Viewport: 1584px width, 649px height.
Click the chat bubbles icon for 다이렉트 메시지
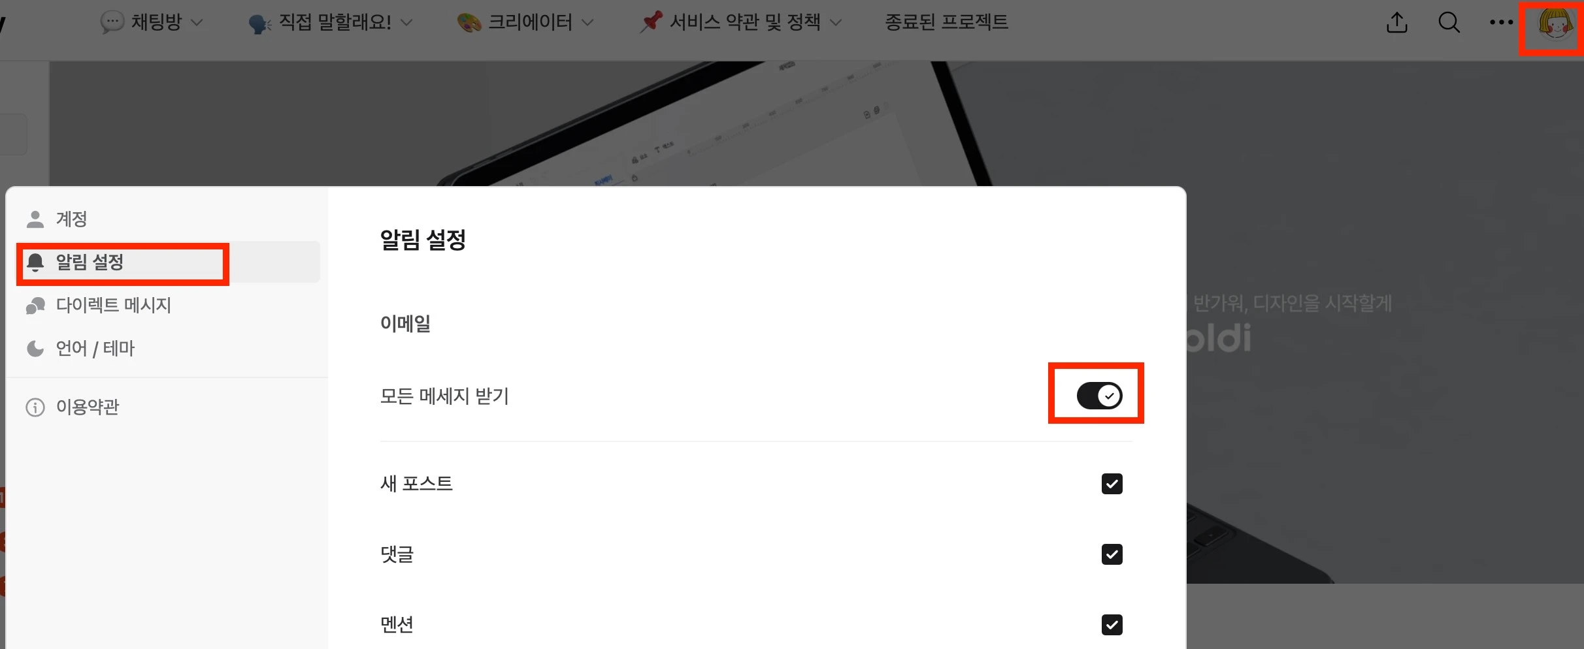[35, 306]
